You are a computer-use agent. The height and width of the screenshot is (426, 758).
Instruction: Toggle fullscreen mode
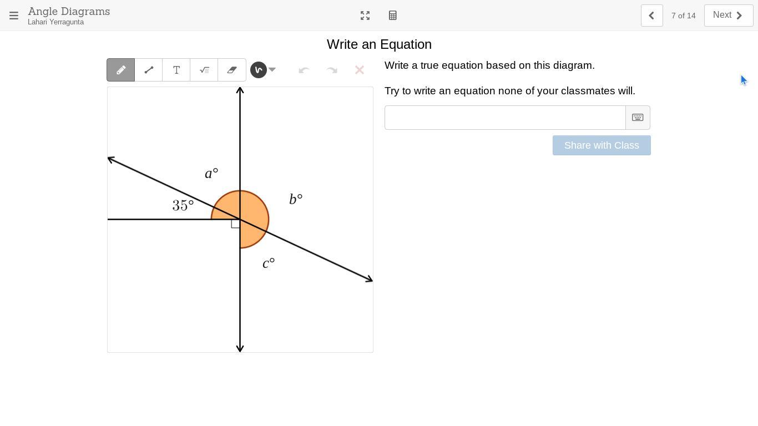pyautogui.click(x=365, y=16)
